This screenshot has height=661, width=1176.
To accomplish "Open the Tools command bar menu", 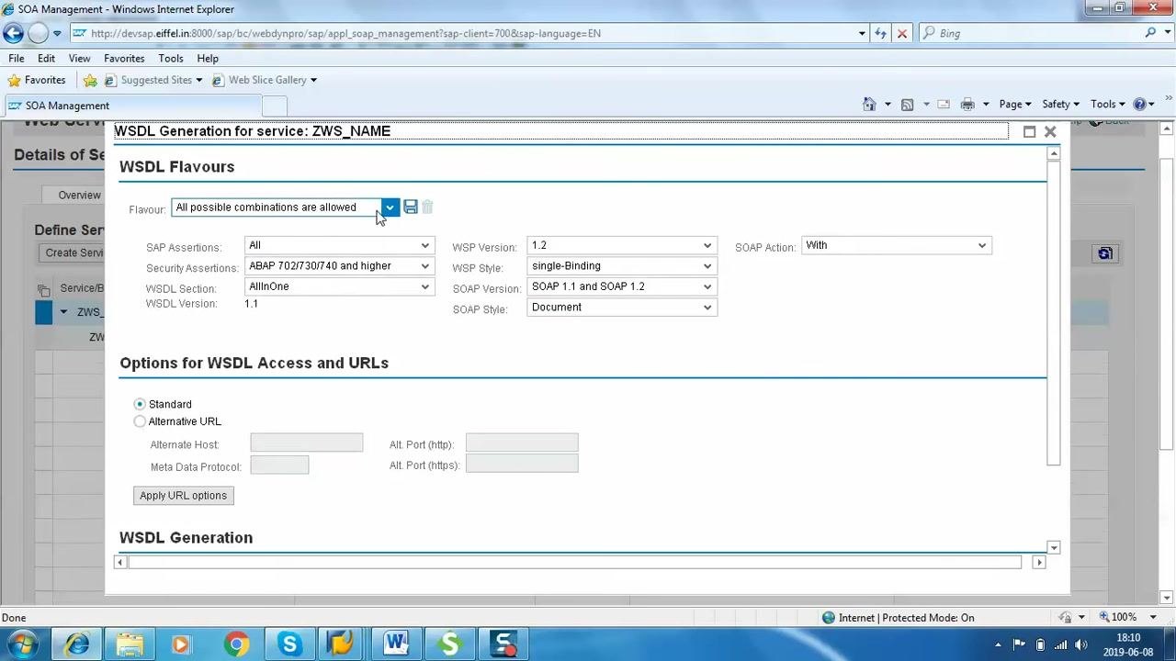I will [x=1108, y=104].
